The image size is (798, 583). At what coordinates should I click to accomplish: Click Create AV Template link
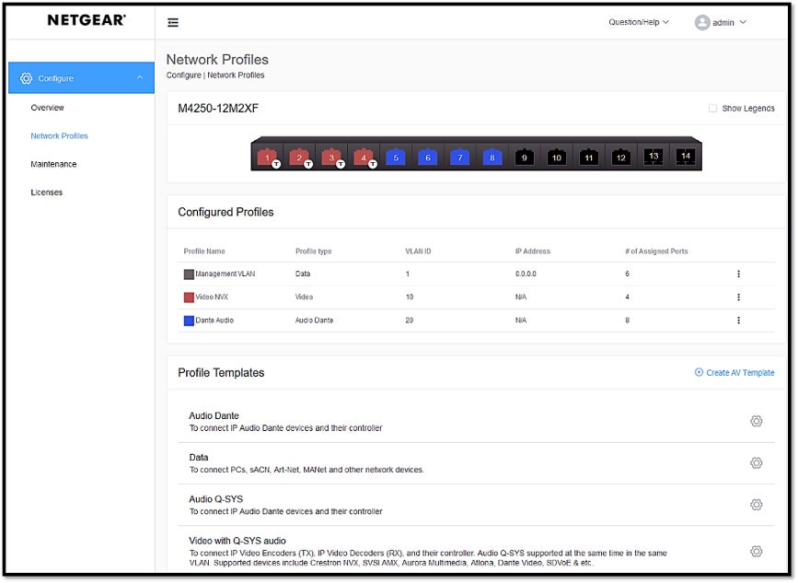(734, 373)
